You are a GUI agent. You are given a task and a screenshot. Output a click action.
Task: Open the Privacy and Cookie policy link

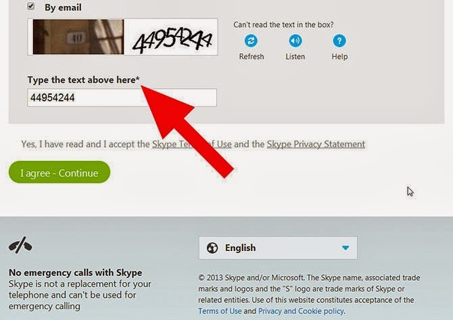tap(301, 311)
